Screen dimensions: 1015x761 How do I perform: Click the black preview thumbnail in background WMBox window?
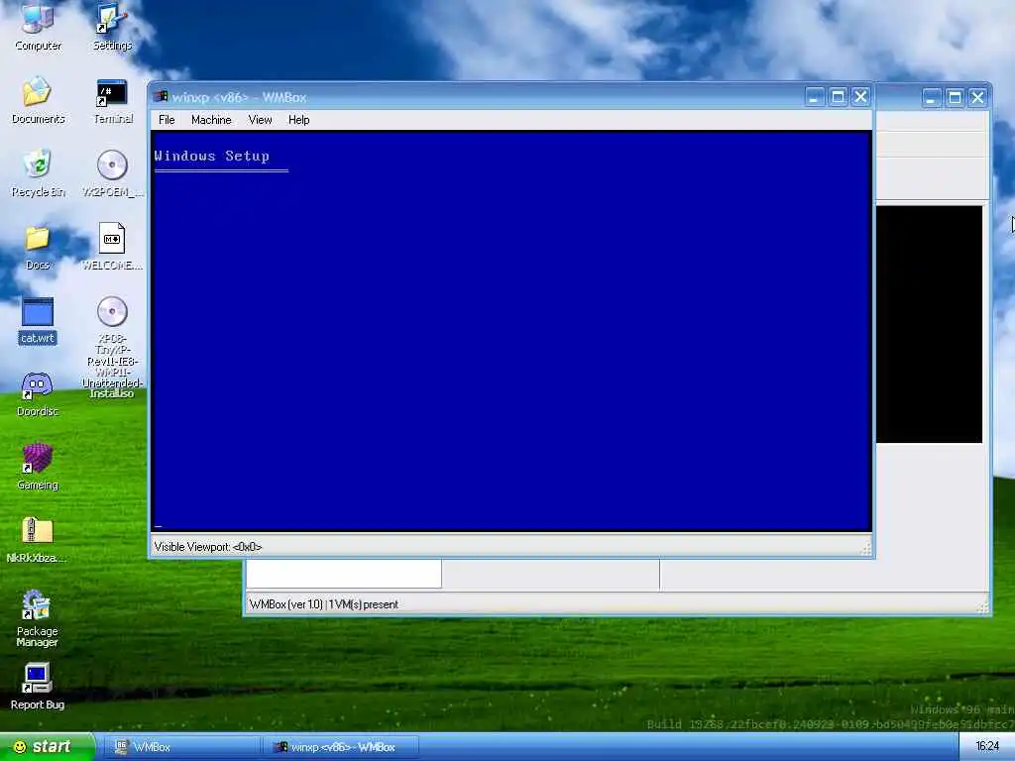(929, 324)
